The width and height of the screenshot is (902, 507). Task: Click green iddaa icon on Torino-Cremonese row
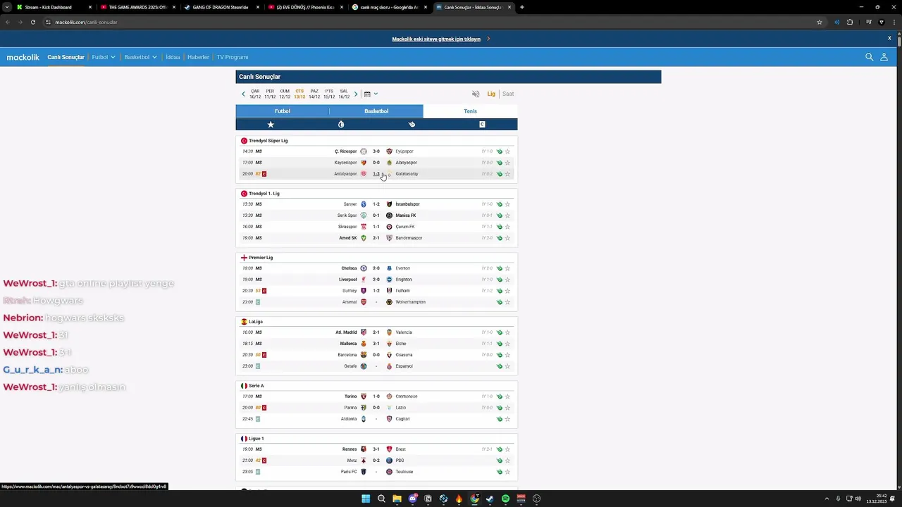pyautogui.click(x=499, y=396)
